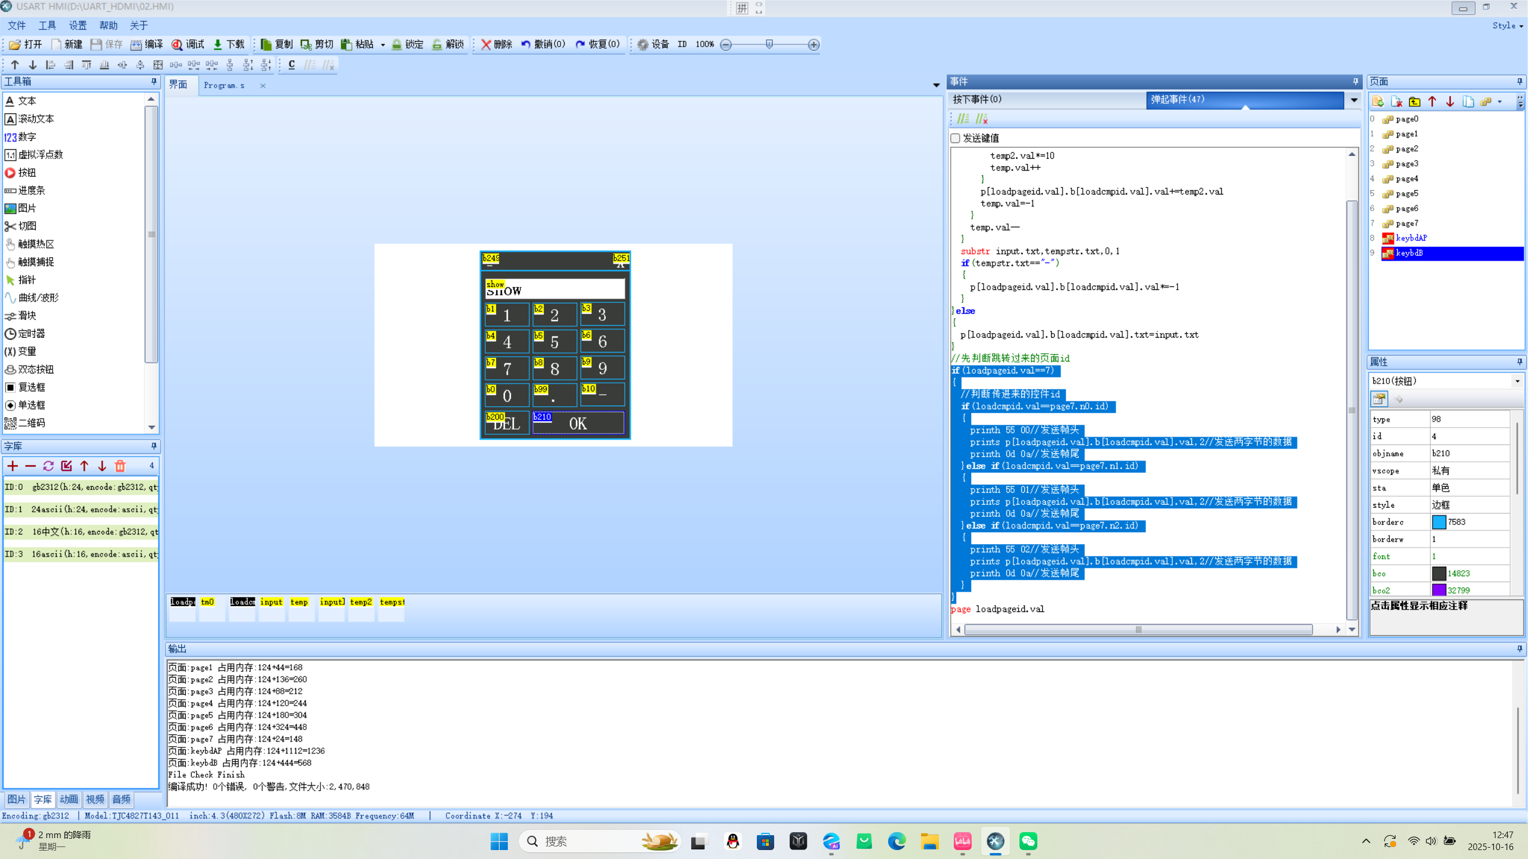The width and height of the screenshot is (1528, 859).
Task: Open the b210(按钮) component dropdown
Action: point(1517,381)
